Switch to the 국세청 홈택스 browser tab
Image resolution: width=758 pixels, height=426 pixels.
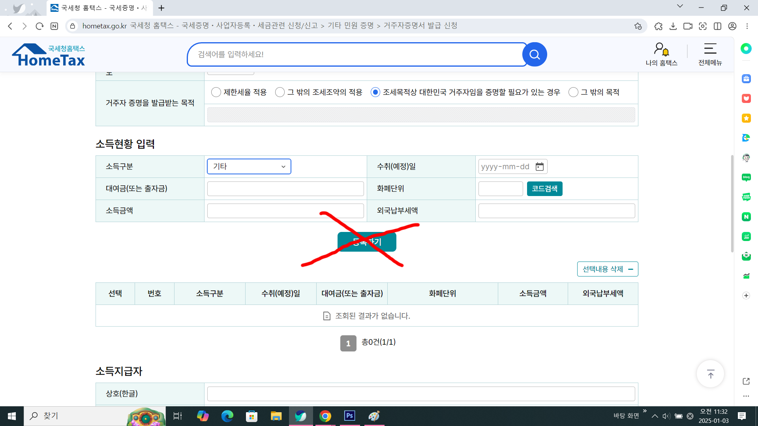coord(99,8)
